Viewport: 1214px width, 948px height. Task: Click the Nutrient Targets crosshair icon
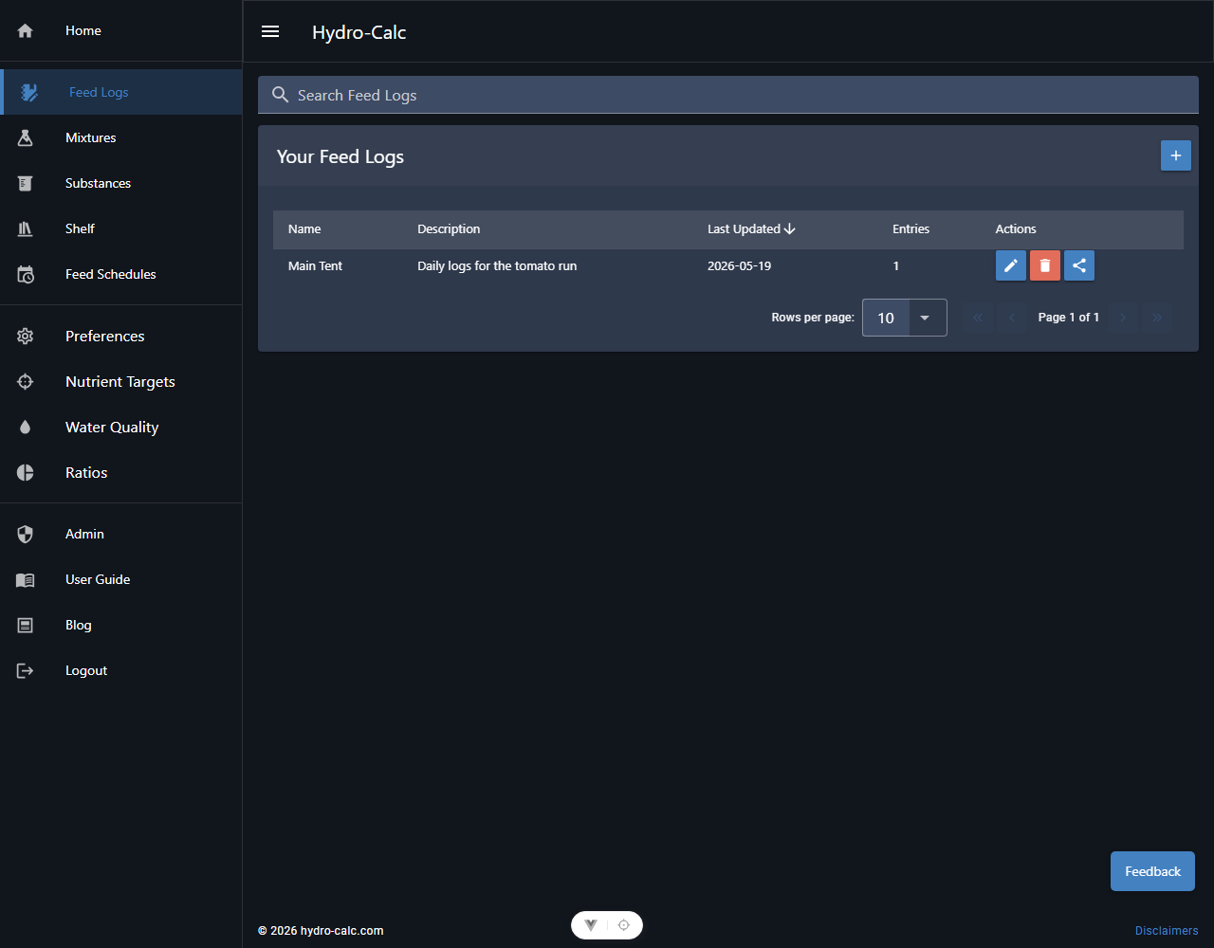pos(26,382)
